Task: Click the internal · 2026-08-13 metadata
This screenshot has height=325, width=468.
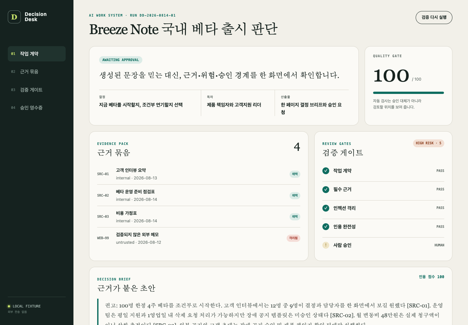Action: 136,178
